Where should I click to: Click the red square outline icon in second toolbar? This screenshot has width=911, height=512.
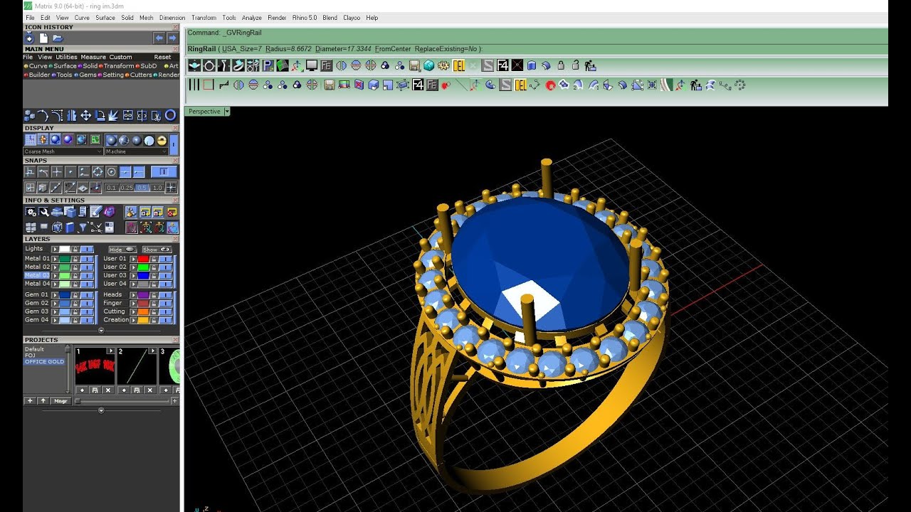tap(209, 85)
